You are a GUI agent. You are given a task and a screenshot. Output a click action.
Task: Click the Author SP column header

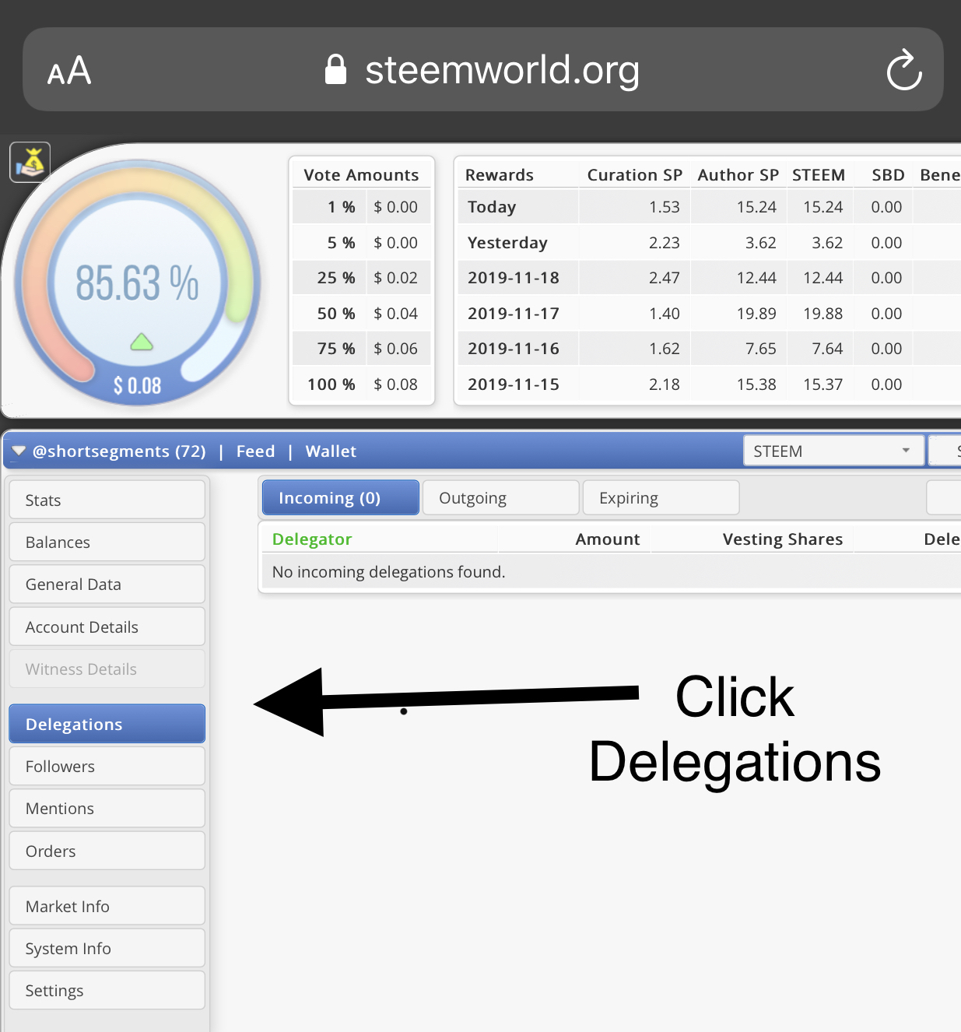pos(738,175)
